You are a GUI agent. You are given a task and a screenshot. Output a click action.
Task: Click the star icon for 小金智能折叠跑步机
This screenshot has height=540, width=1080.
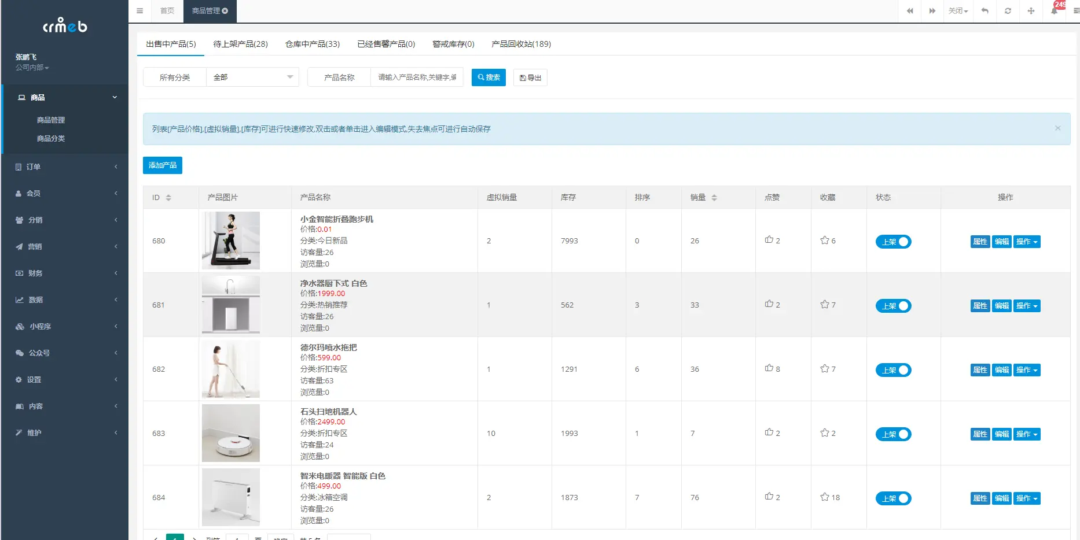(825, 240)
